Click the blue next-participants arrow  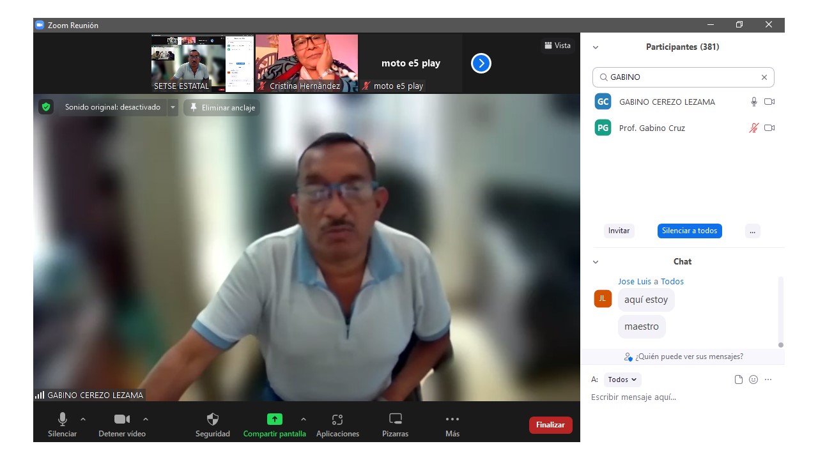tap(481, 63)
